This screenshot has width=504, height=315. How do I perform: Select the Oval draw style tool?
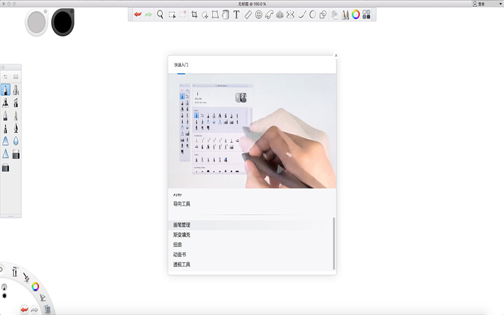coord(312,14)
